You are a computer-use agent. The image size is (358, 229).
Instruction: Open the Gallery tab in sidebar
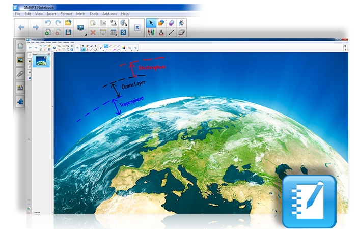20,60
